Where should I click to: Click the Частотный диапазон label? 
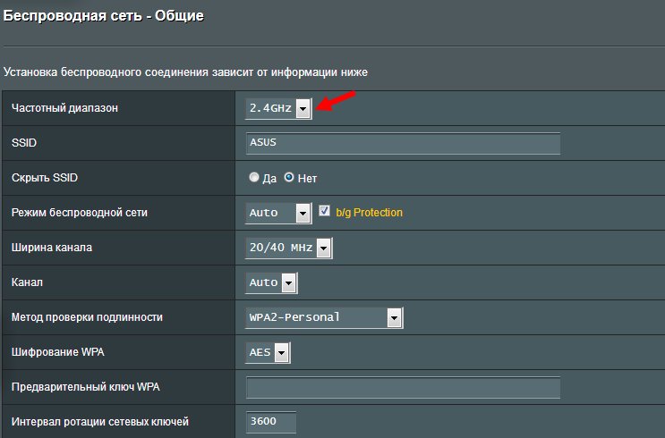point(64,108)
